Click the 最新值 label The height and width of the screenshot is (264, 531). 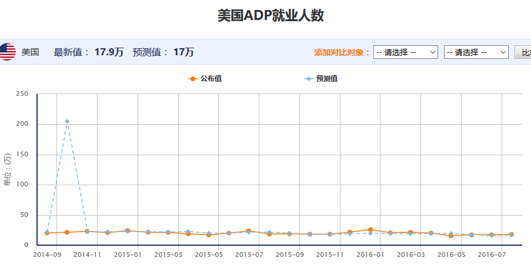[71, 52]
